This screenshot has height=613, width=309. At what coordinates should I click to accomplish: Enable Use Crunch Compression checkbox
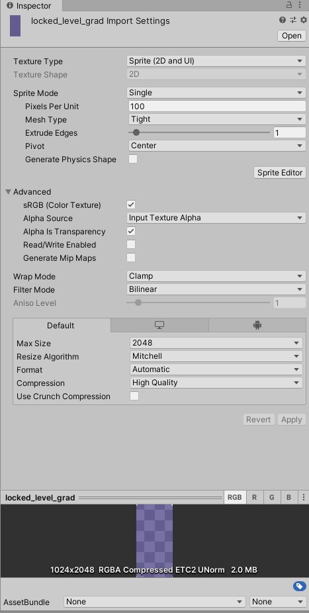[134, 396]
